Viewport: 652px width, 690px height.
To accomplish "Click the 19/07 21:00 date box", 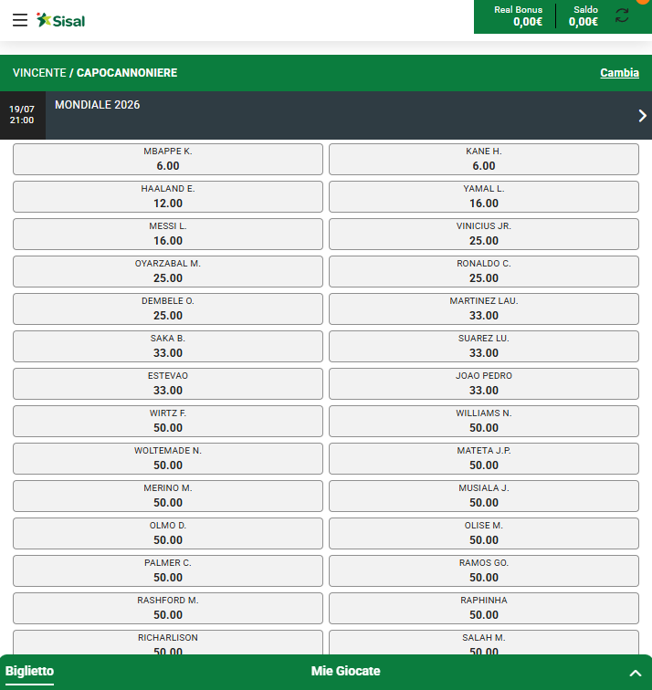I will coord(23,115).
